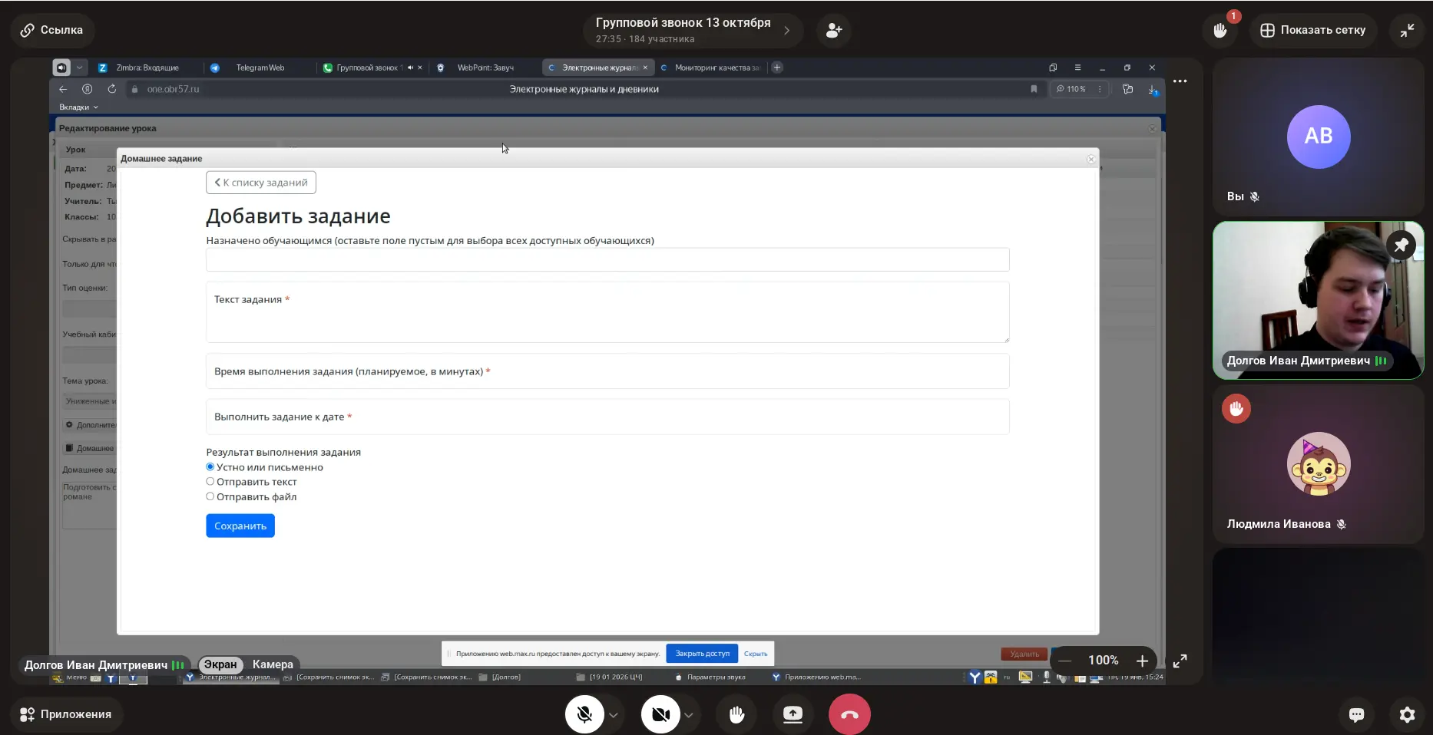Click the add participant icon

click(x=833, y=31)
